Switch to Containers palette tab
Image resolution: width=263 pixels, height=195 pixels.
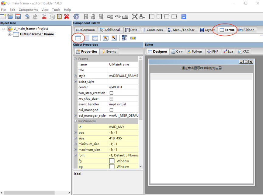(153, 30)
